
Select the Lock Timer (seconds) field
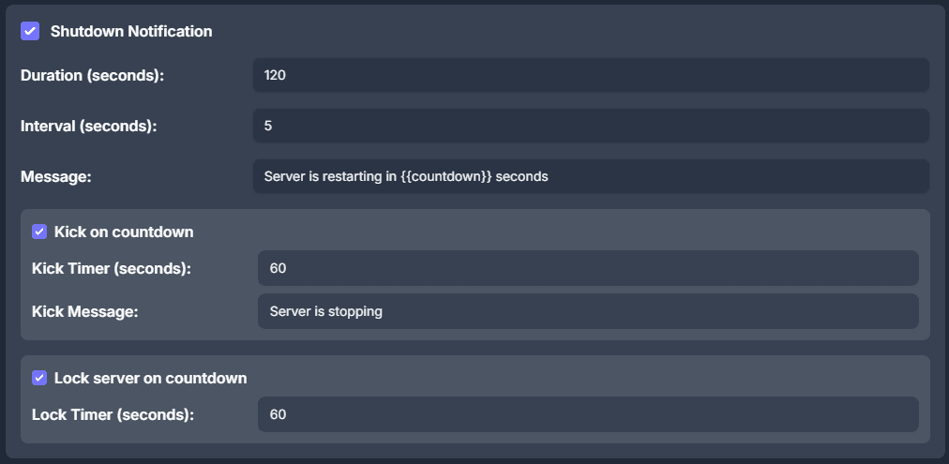(x=588, y=414)
